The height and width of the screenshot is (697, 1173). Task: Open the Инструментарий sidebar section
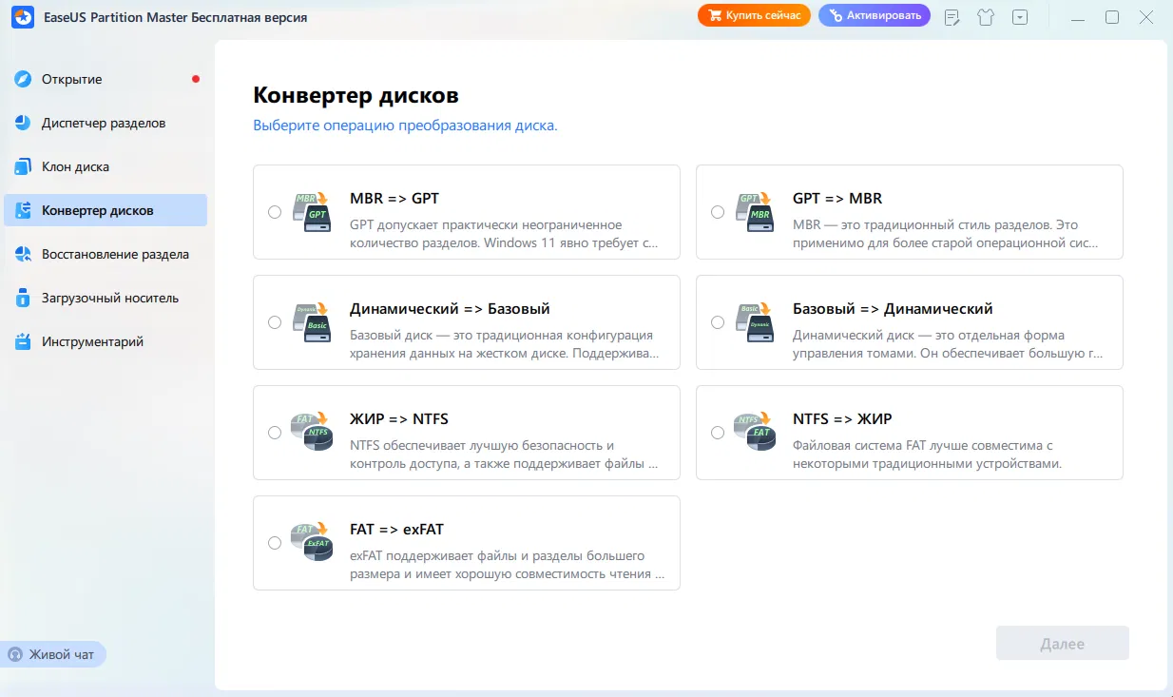point(106,341)
